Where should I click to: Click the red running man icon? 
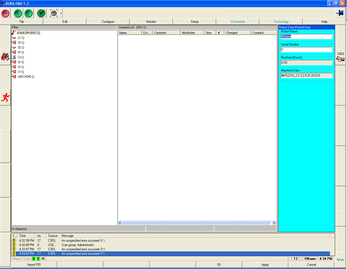point(5,97)
